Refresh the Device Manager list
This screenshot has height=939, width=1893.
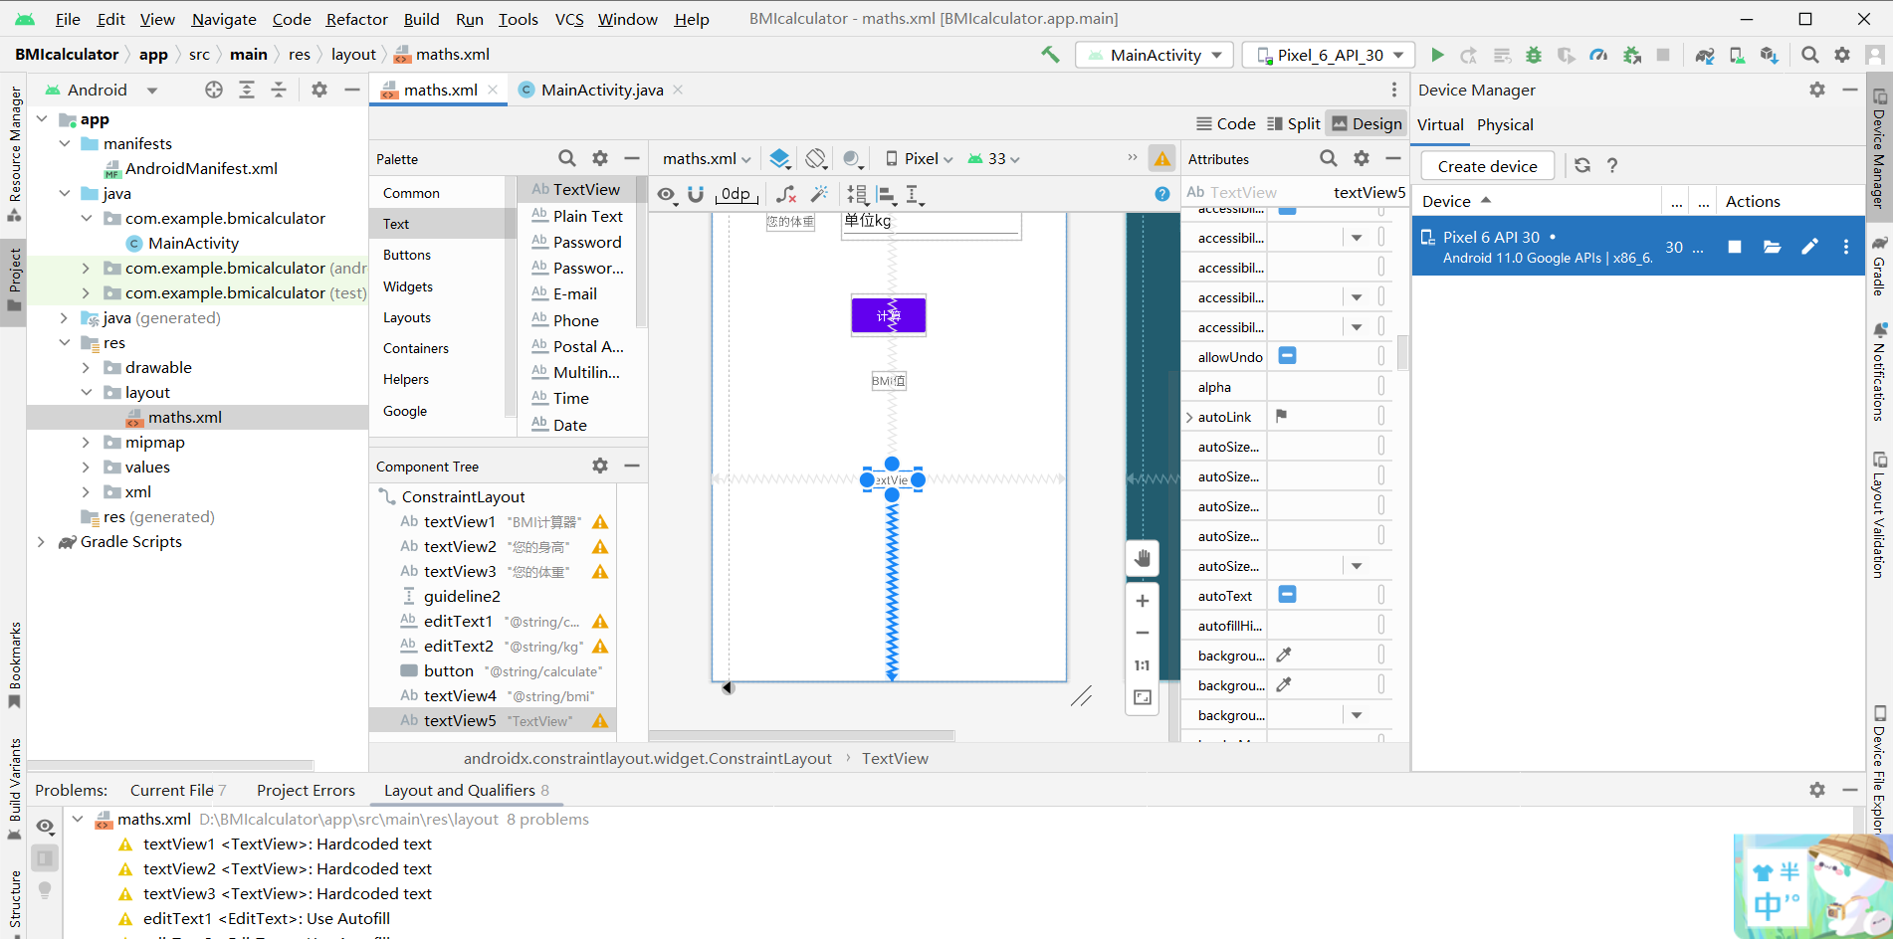click(x=1582, y=165)
